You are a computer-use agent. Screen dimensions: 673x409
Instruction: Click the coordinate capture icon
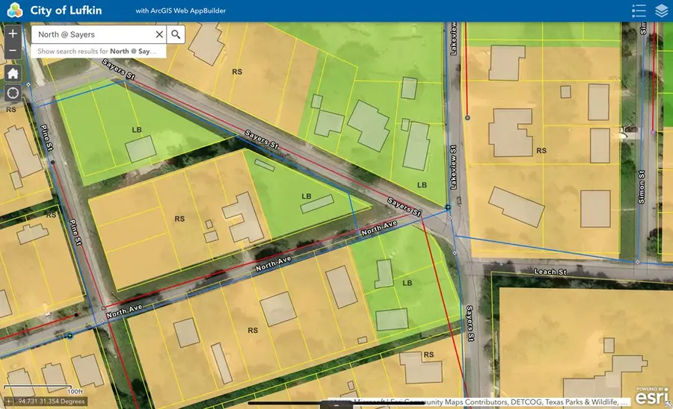point(9,402)
